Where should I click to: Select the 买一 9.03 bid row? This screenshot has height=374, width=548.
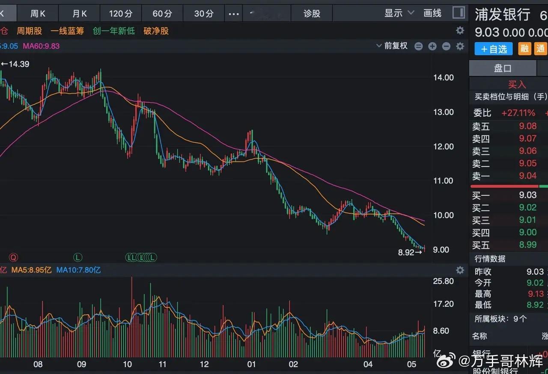(x=509, y=195)
